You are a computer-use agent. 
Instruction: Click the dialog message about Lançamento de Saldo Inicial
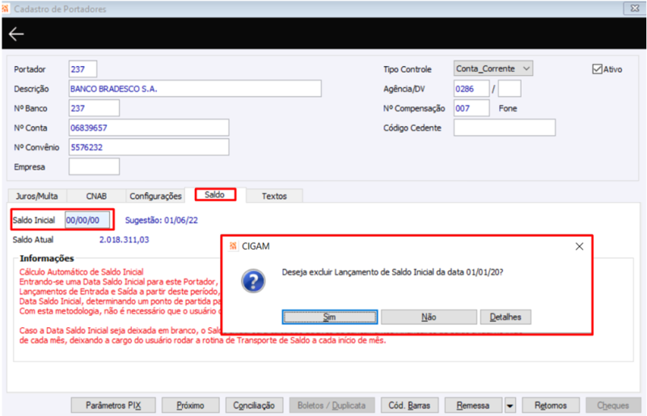(392, 272)
